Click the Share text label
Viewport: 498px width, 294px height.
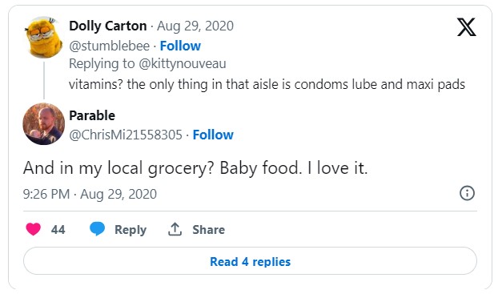coord(208,229)
